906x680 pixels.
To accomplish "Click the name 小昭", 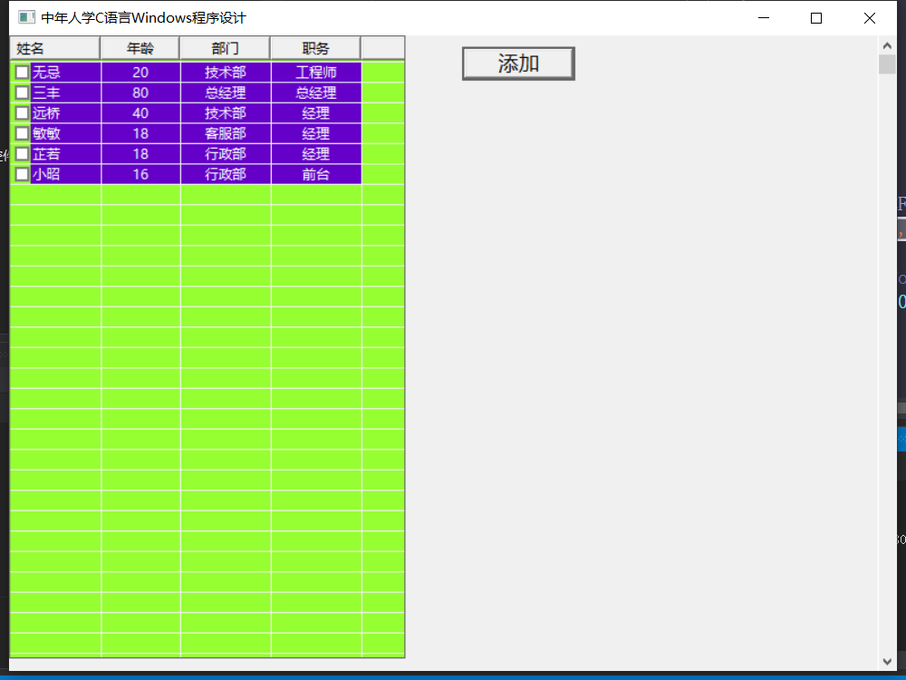I will (x=46, y=174).
